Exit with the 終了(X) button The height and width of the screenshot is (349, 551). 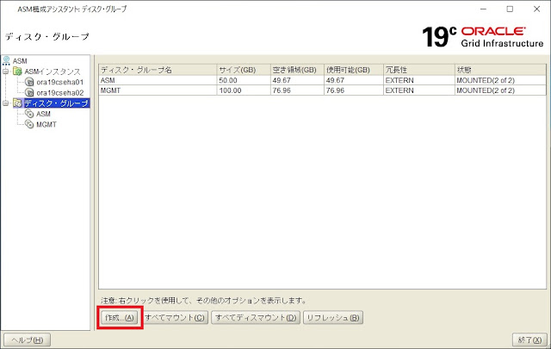point(530,340)
